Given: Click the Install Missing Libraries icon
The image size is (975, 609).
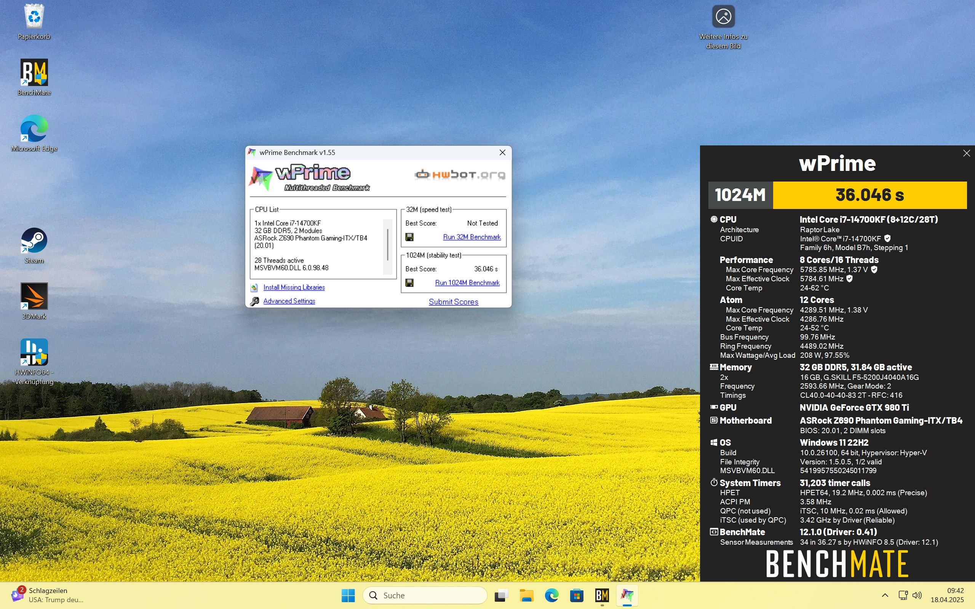Looking at the screenshot, I should tap(254, 288).
